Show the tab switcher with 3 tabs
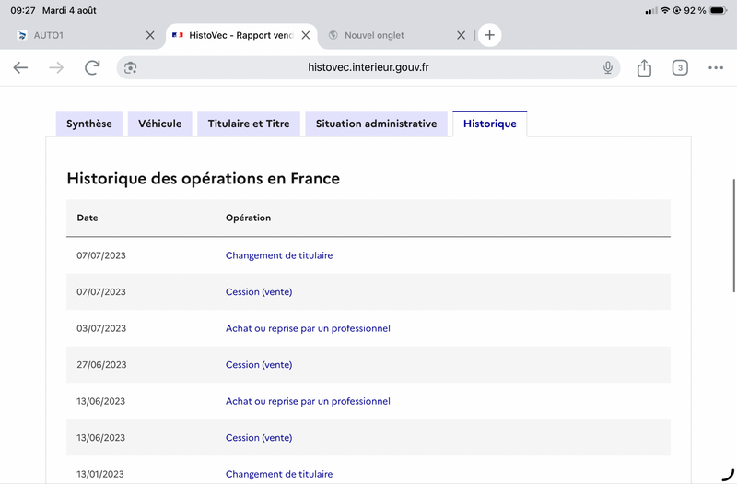 pos(680,67)
